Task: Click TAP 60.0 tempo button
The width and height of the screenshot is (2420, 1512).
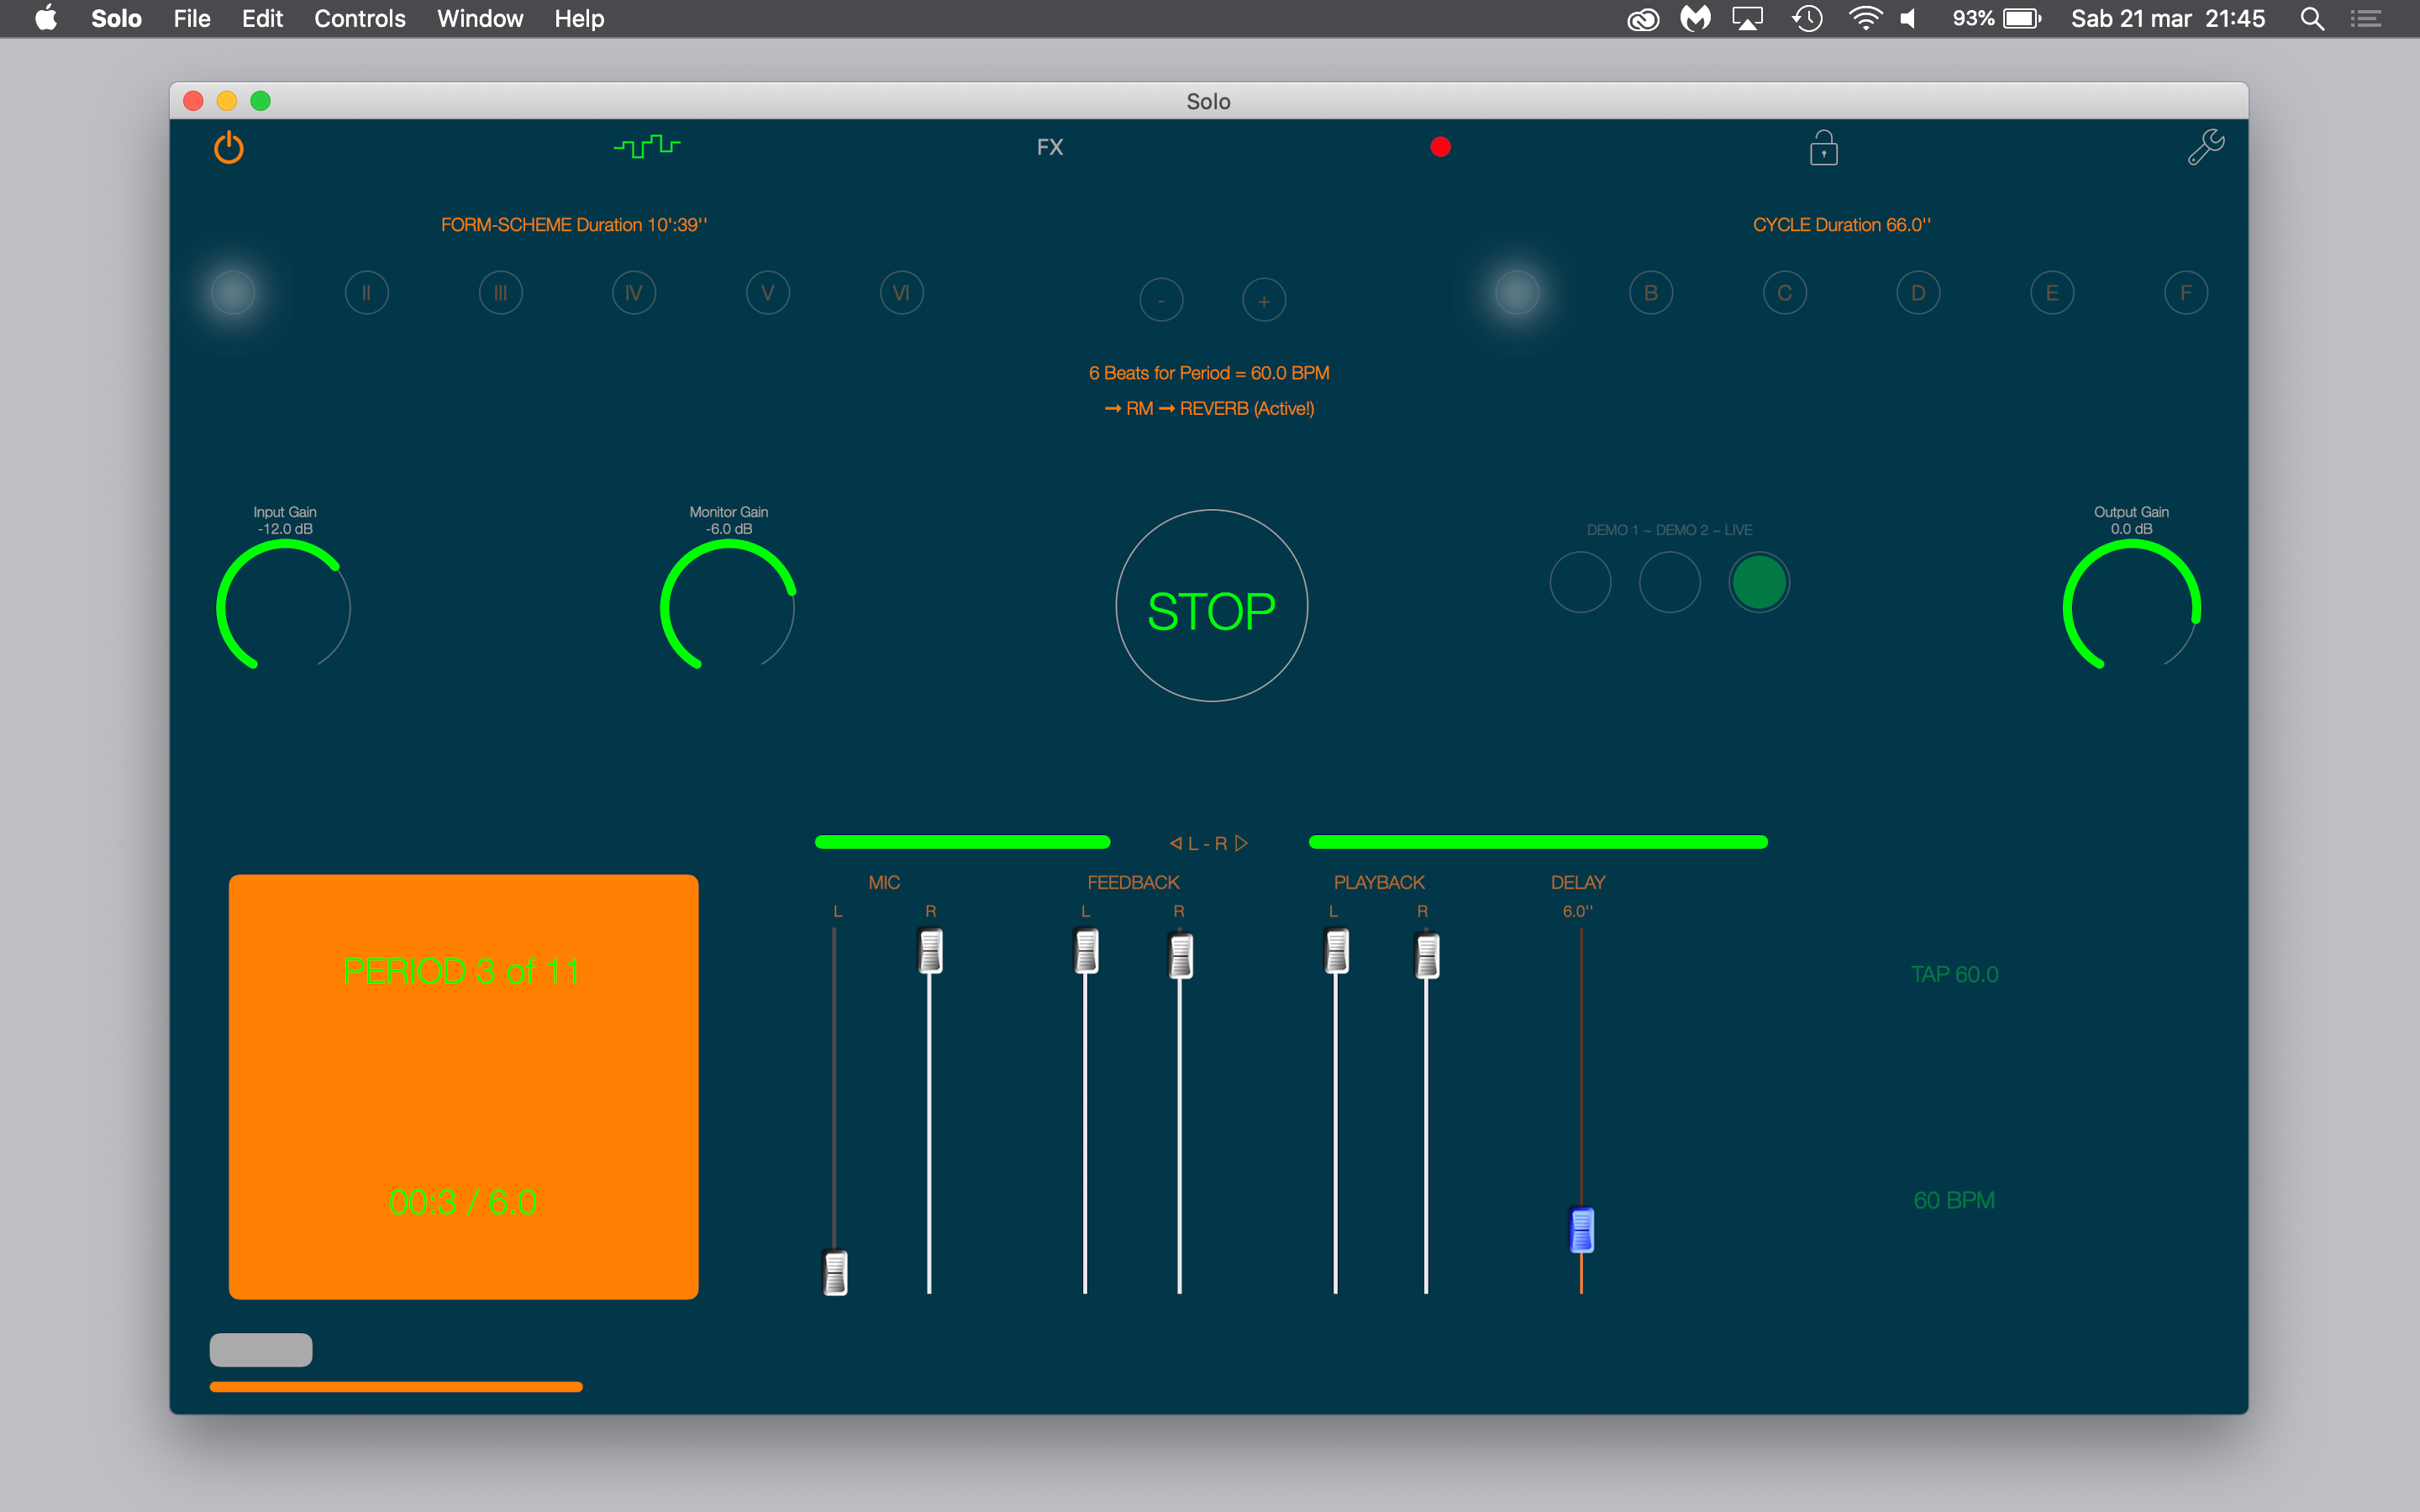Action: tap(1954, 974)
